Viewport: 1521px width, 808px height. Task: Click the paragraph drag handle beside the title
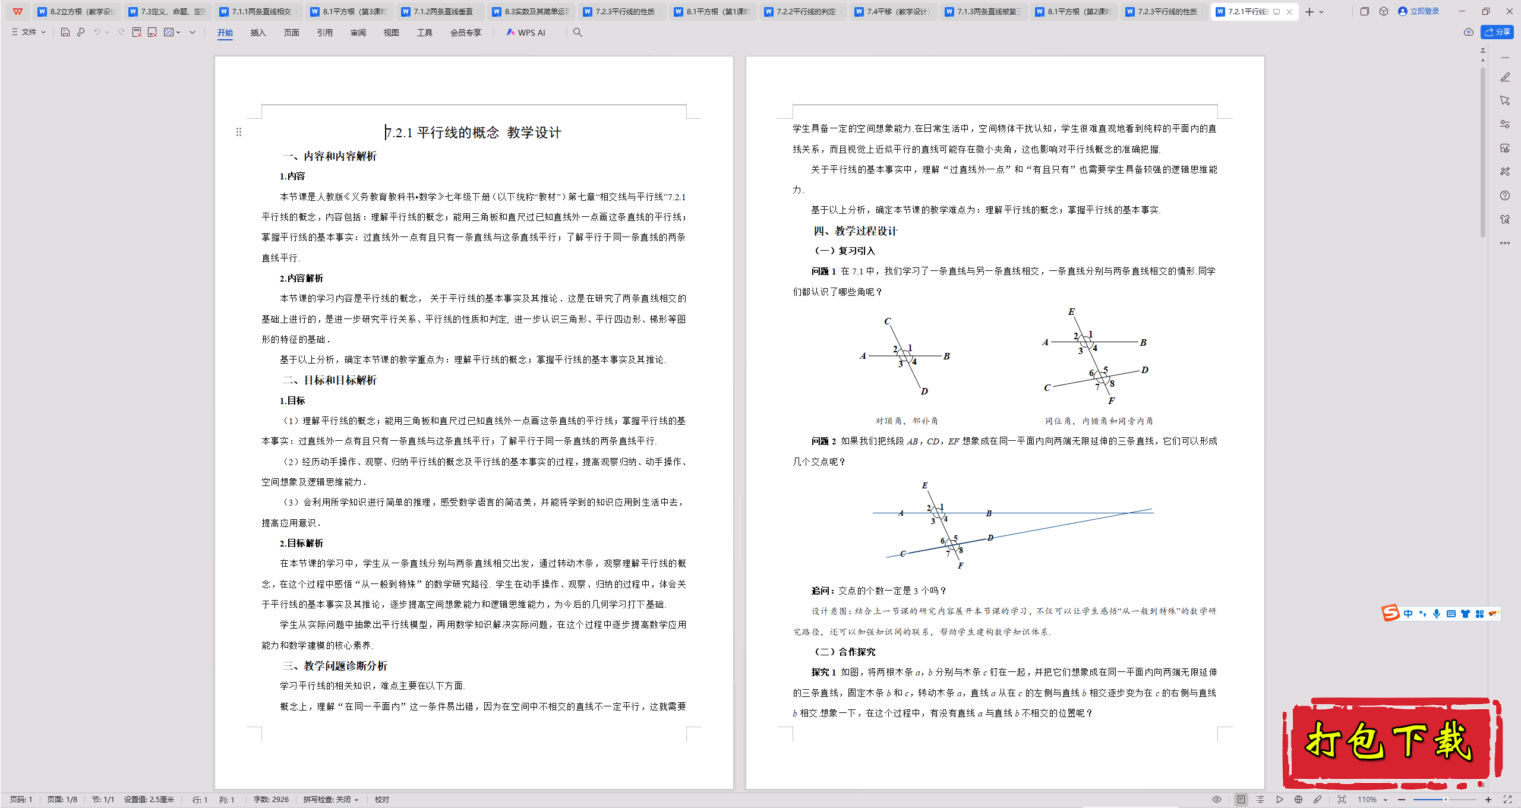click(x=239, y=132)
